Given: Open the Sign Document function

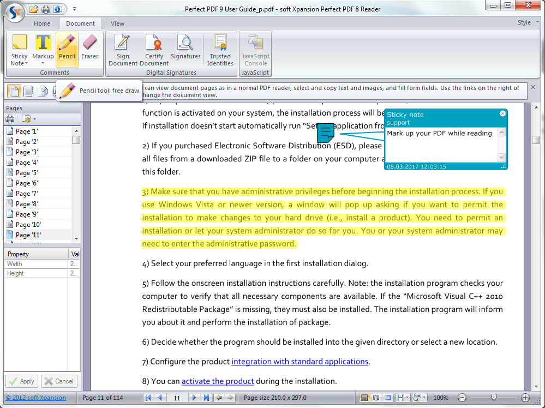Looking at the screenshot, I should pos(123,50).
